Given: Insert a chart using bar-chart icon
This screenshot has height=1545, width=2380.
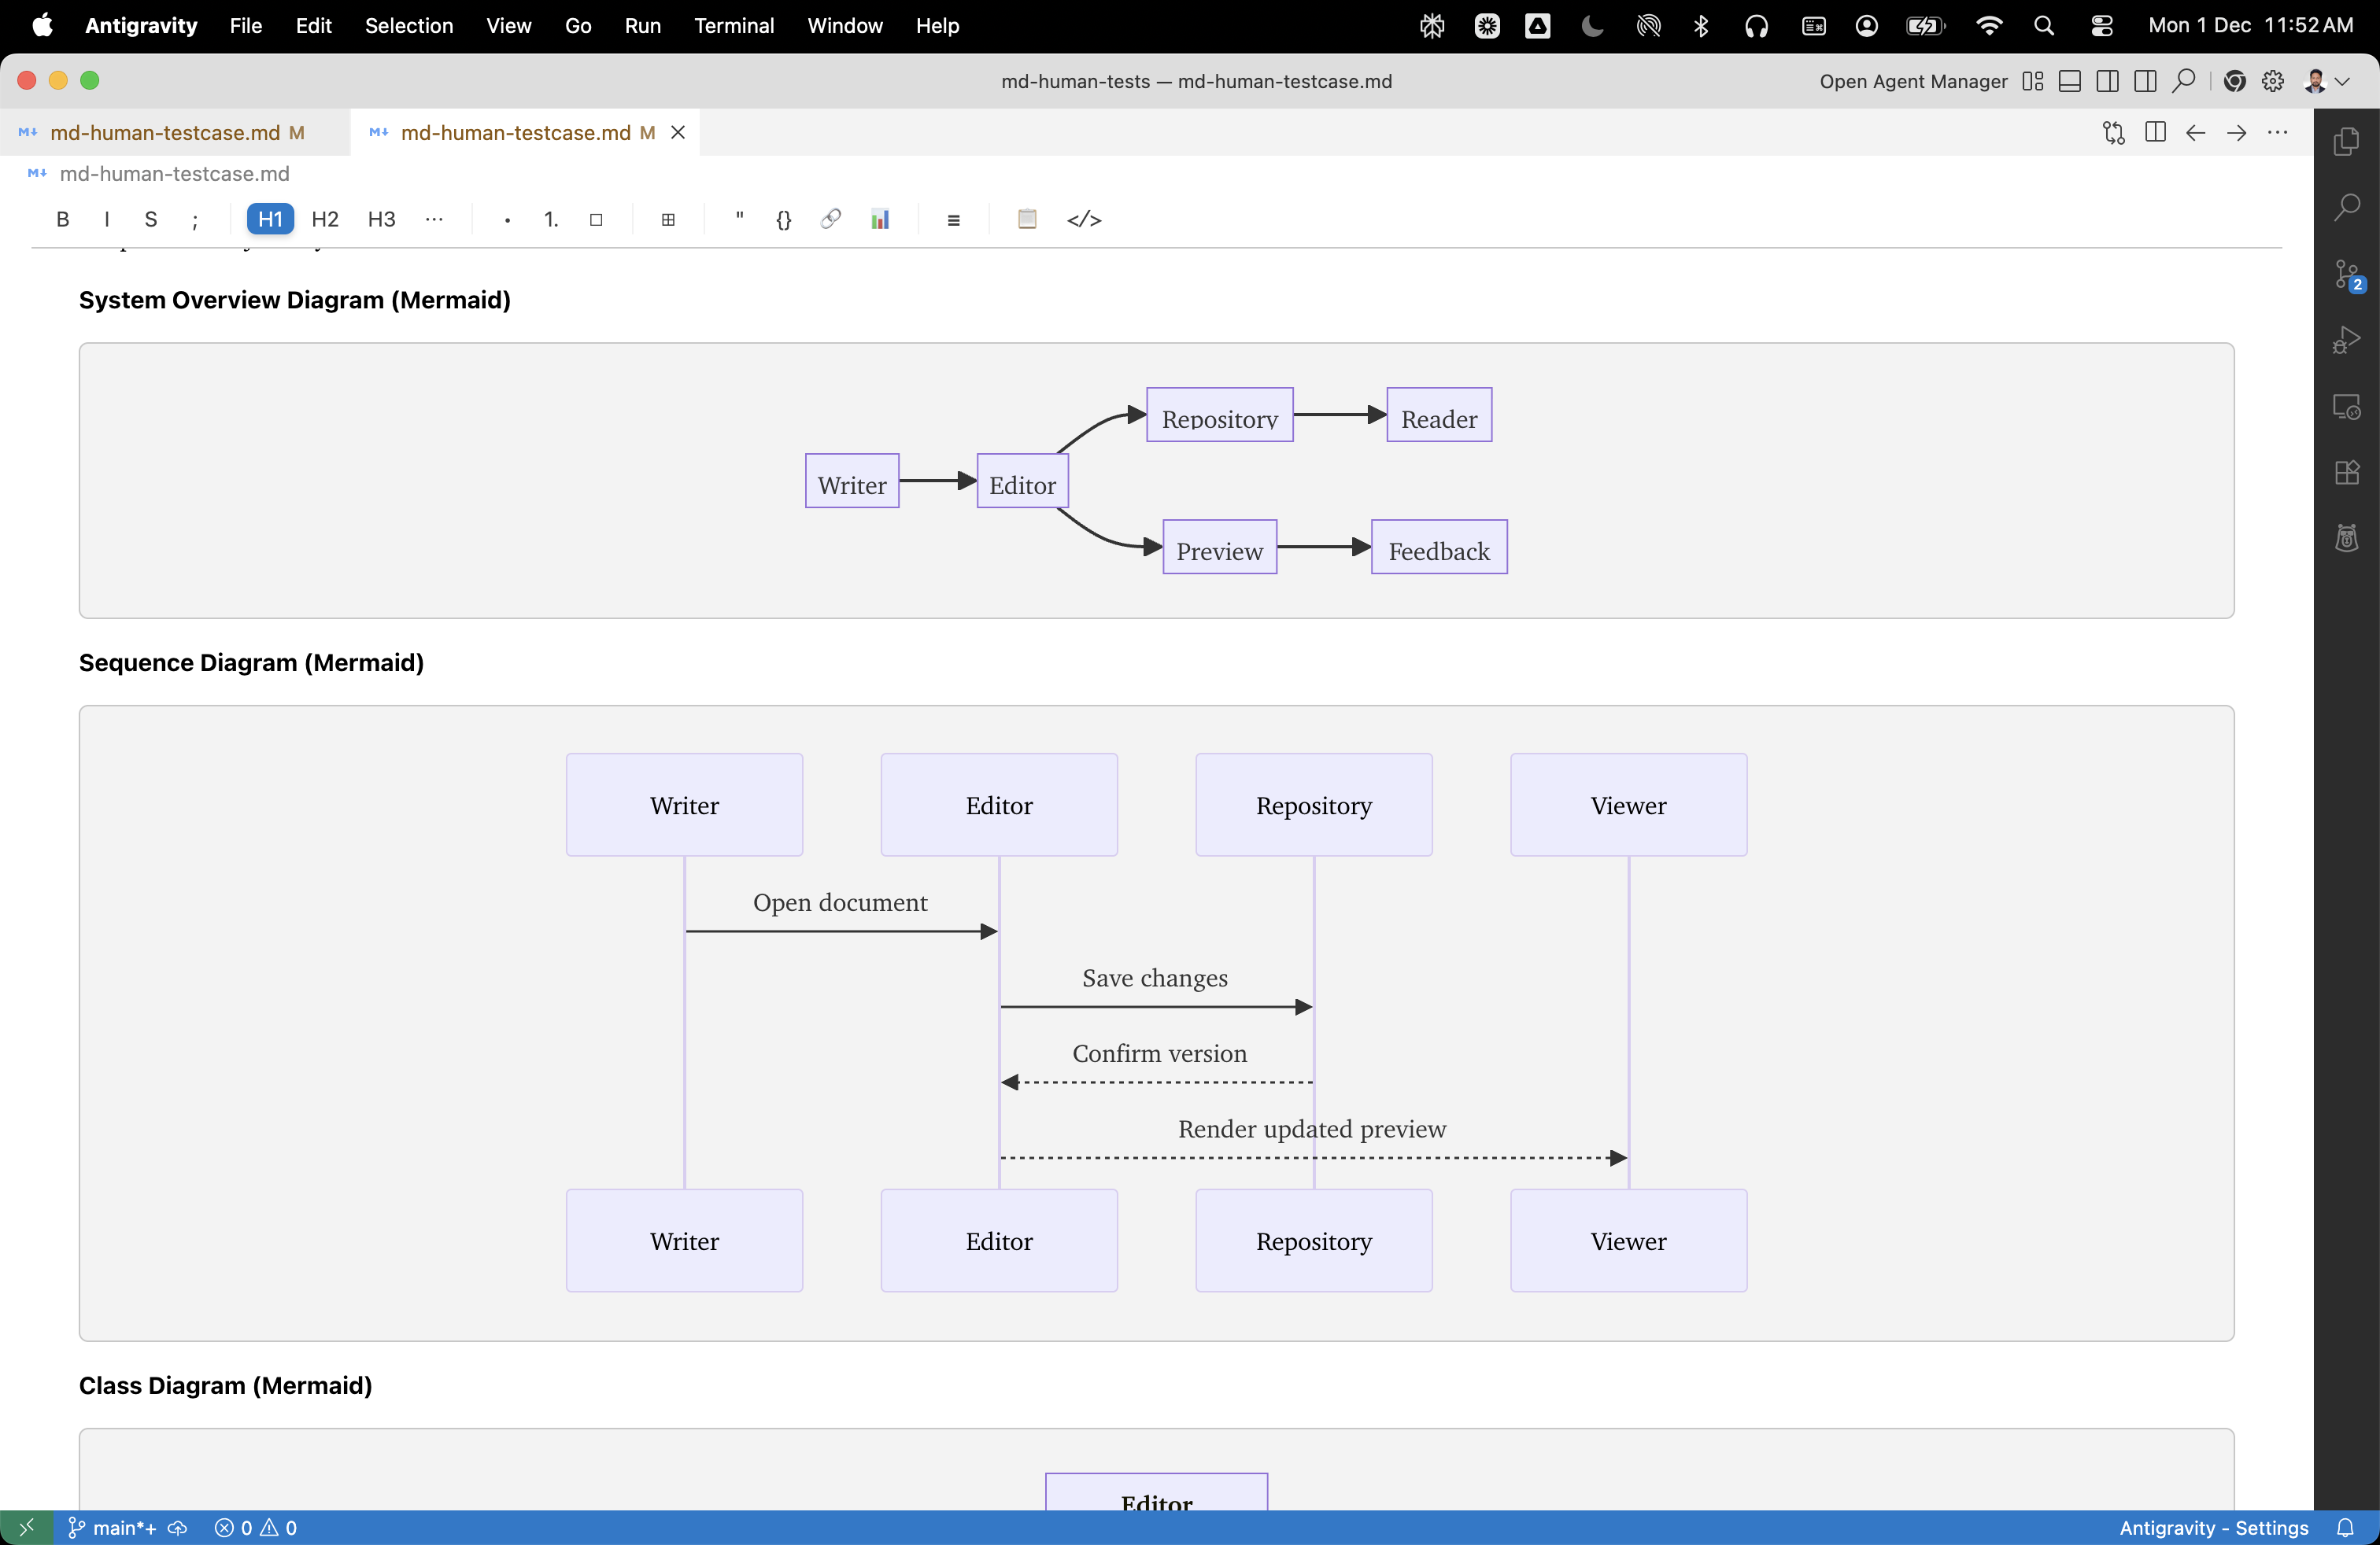Looking at the screenshot, I should coord(880,219).
